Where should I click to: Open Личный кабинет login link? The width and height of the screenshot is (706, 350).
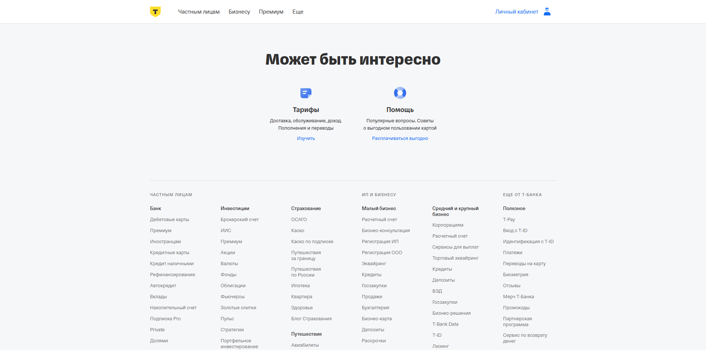(516, 12)
